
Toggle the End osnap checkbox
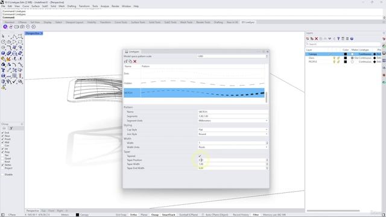click(2, 133)
